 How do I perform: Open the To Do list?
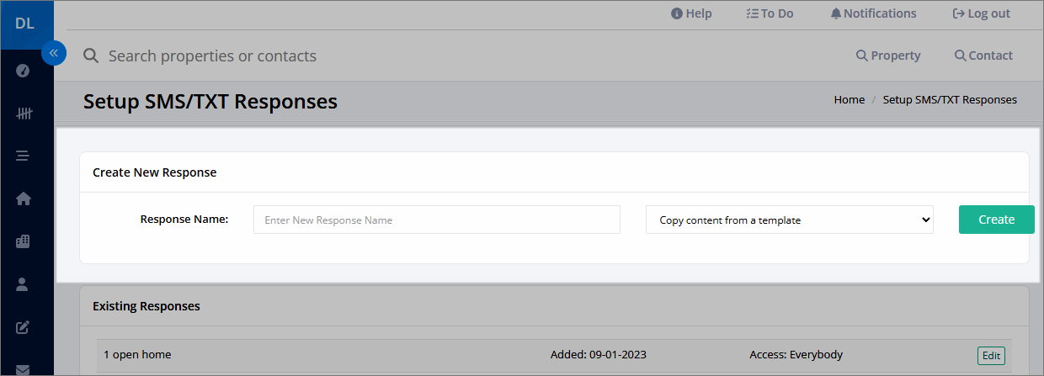click(x=770, y=13)
